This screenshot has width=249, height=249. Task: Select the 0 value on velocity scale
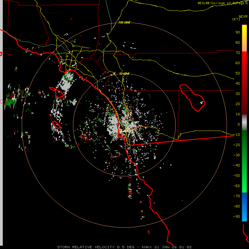(239, 124)
